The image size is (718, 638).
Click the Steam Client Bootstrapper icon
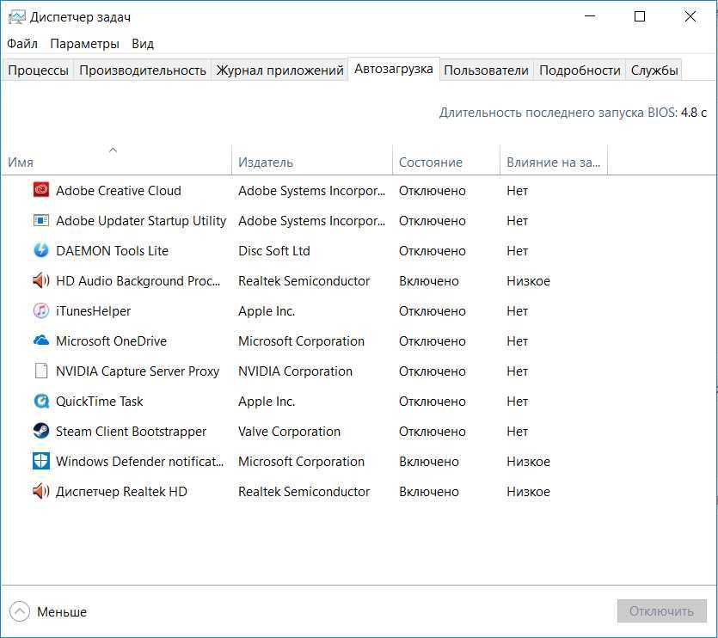tap(41, 431)
